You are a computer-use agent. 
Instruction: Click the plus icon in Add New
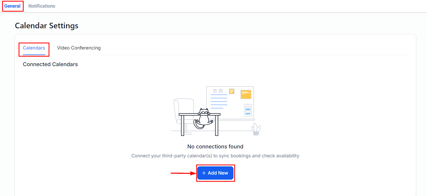tap(204, 173)
